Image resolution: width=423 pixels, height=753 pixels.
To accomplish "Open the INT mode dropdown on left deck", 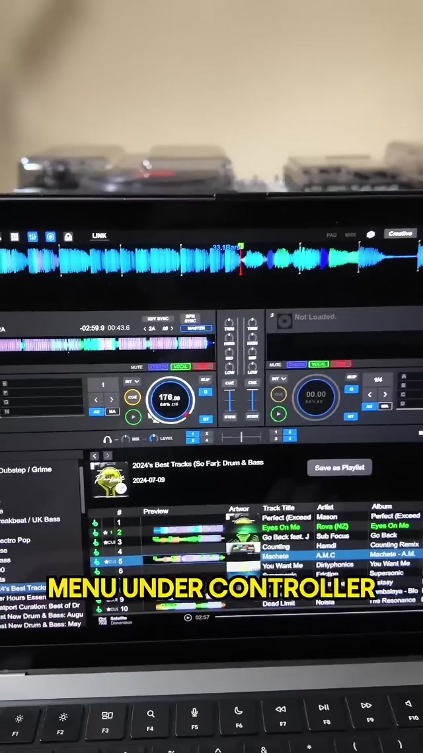I will point(132,381).
